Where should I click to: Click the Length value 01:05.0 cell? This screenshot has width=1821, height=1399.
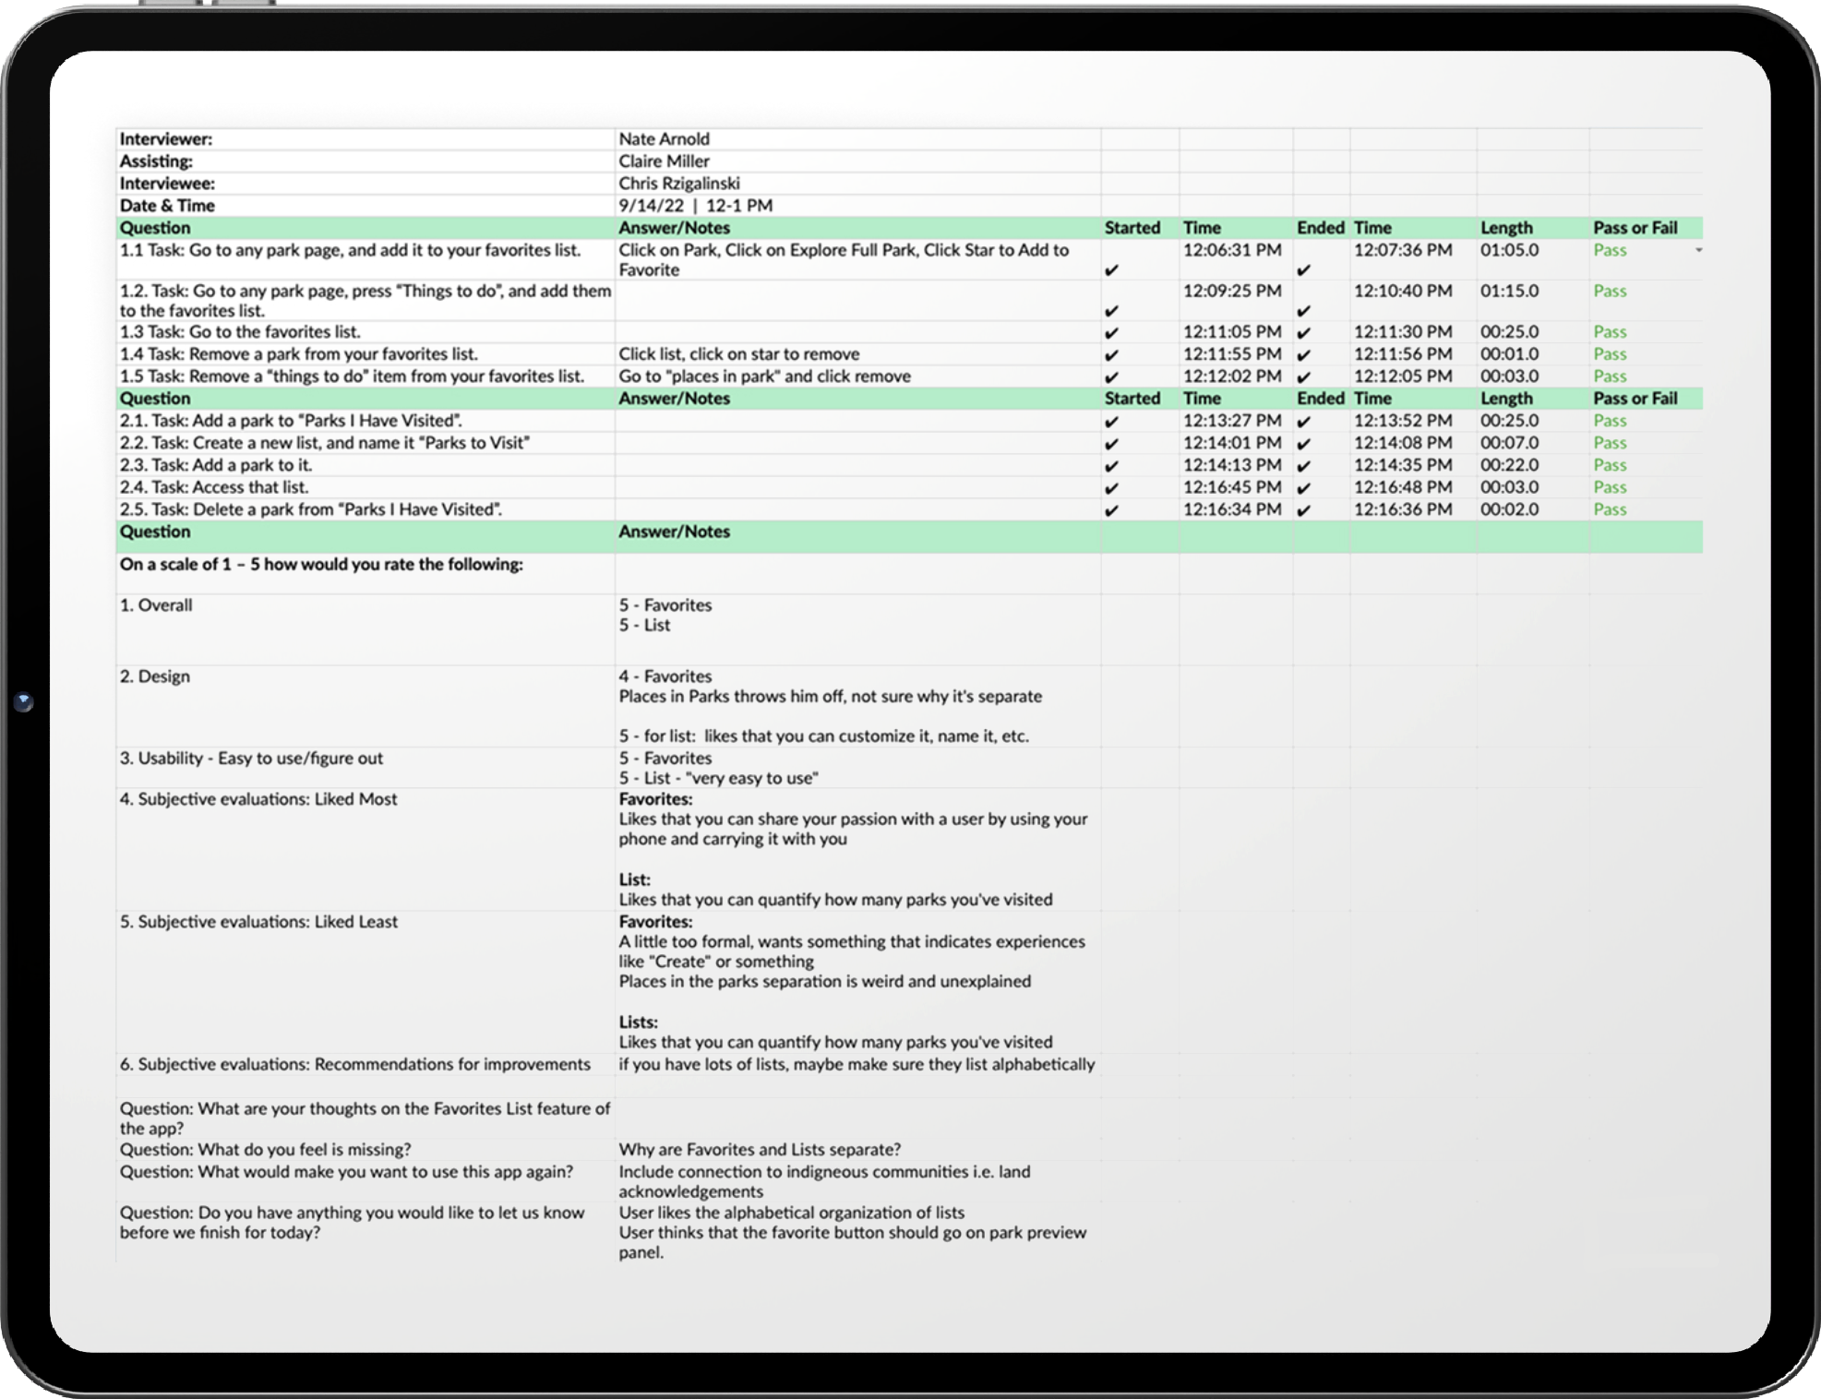click(x=1508, y=250)
